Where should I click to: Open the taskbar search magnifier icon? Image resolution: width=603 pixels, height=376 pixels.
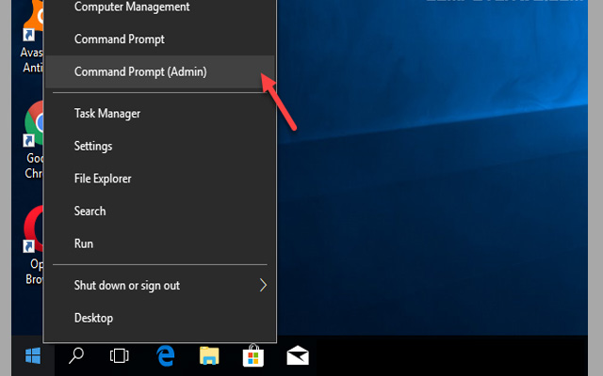(77, 356)
